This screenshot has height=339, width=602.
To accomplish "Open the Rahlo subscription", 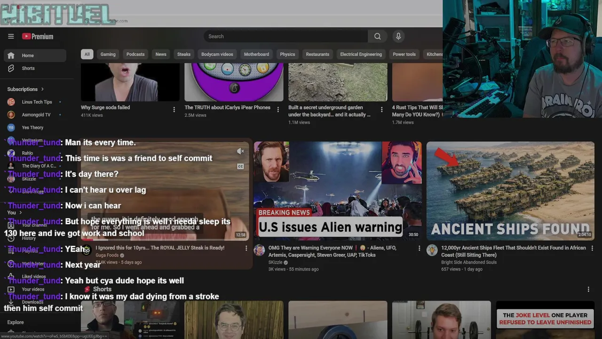I will [x=35, y=153].
